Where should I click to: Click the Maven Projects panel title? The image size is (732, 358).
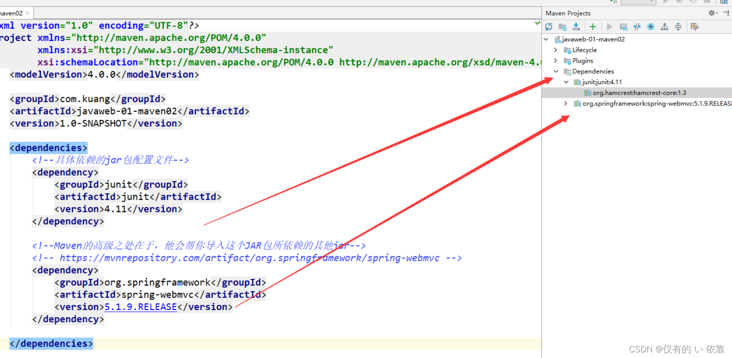[x=568, y=13]
